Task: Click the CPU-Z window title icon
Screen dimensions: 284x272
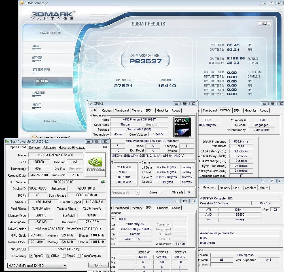Action: [90, 103]
